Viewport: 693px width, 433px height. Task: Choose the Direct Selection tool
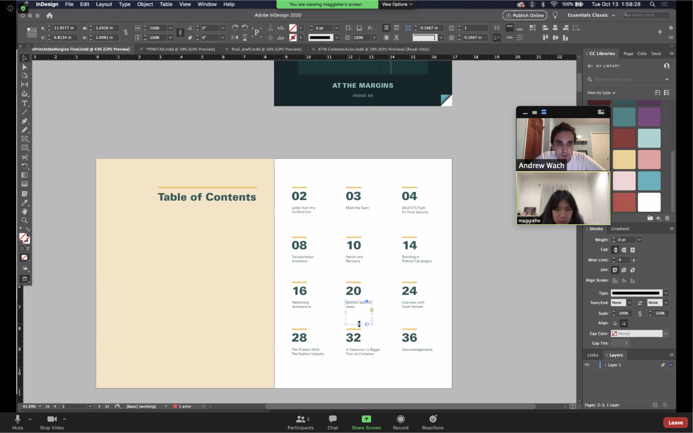tap(25, 67)
